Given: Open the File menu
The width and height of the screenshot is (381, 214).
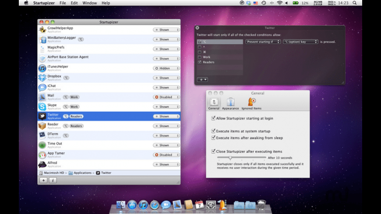Looking at the screenshot, I should point(63,3).
